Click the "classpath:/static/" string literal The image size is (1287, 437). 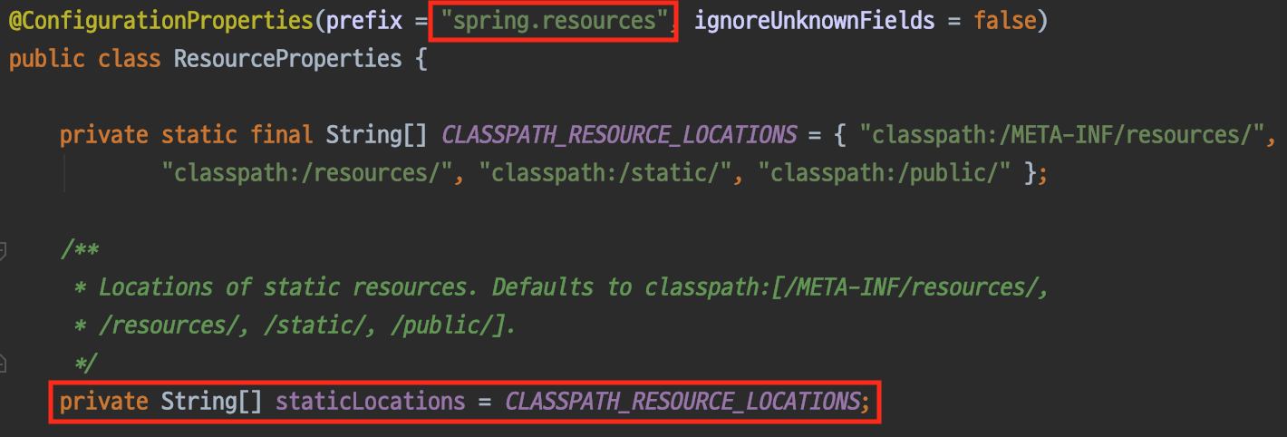(x=605, y=172)
